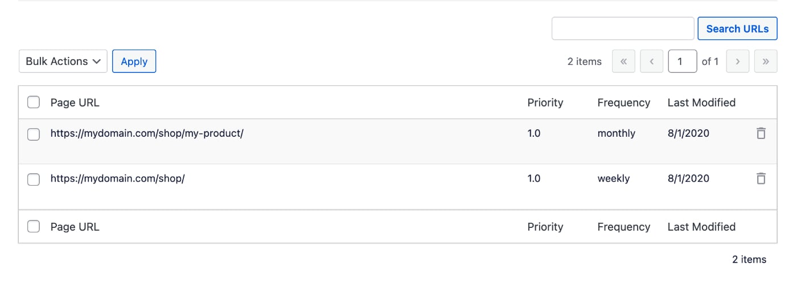Open the Bulk Actions dropdown
The height and width of the screenshot is (282, 797).
(x=63, y=62)
